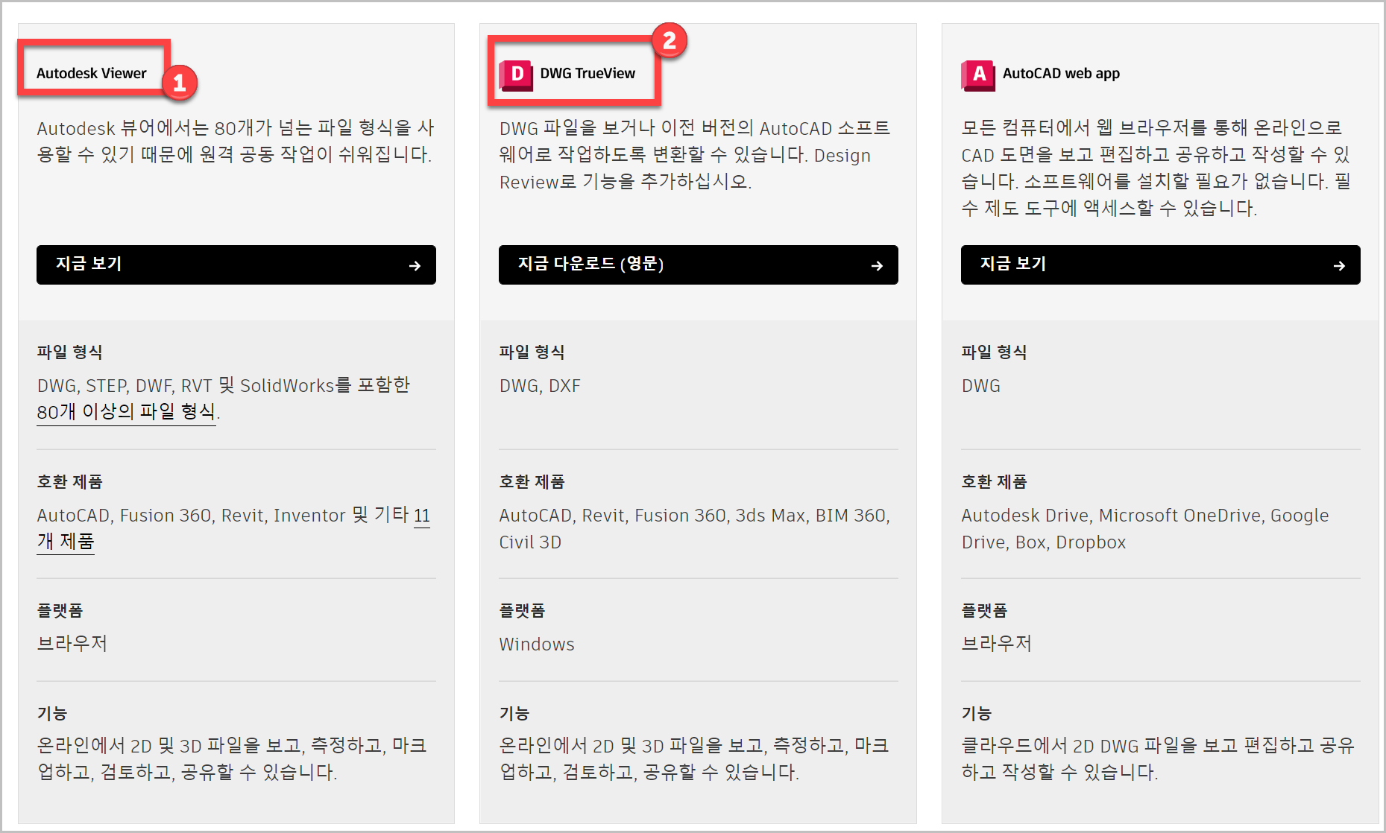Click 기능 heading in AutoCAD web app card

(977, 714)
